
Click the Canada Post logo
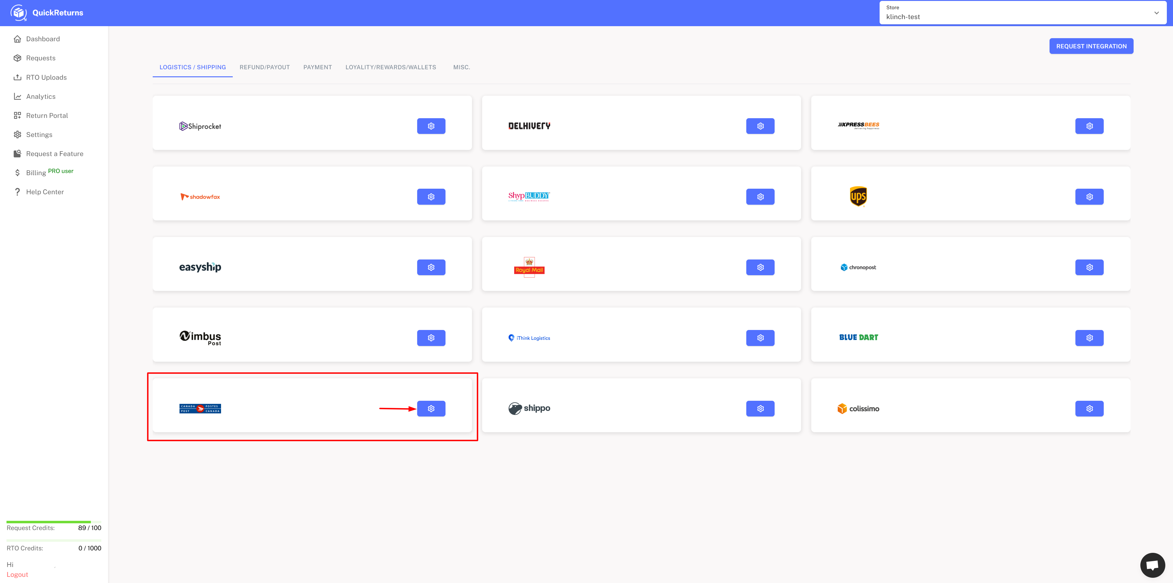200,409
